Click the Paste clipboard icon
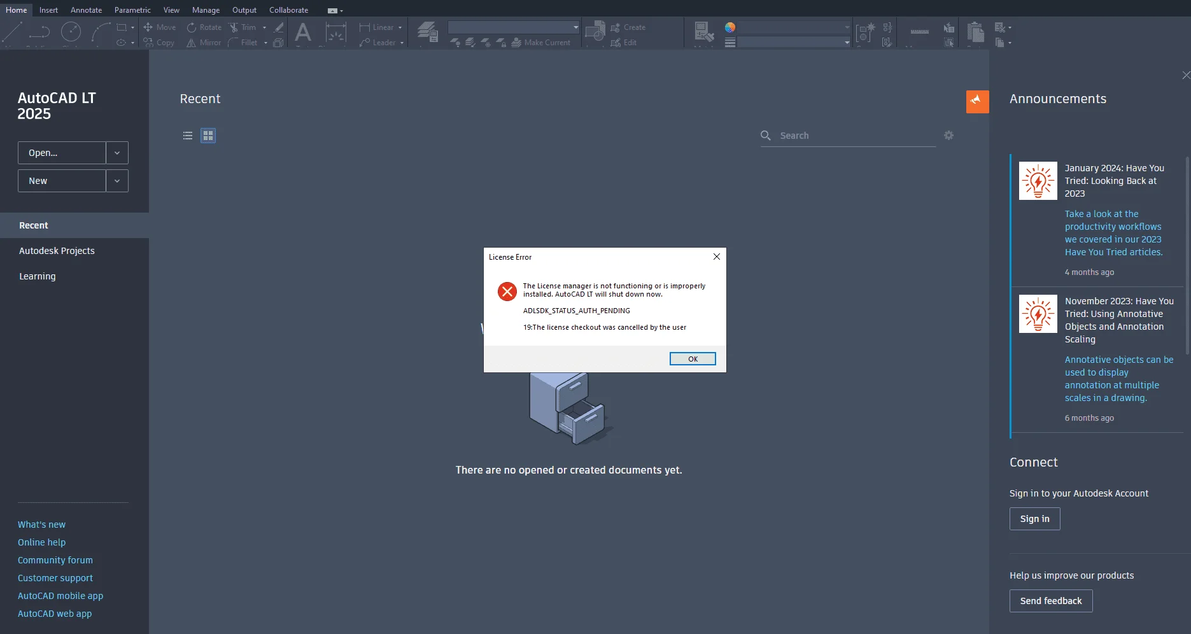The width and height of the screenshot is (1191, 634). tap(975, 32)
